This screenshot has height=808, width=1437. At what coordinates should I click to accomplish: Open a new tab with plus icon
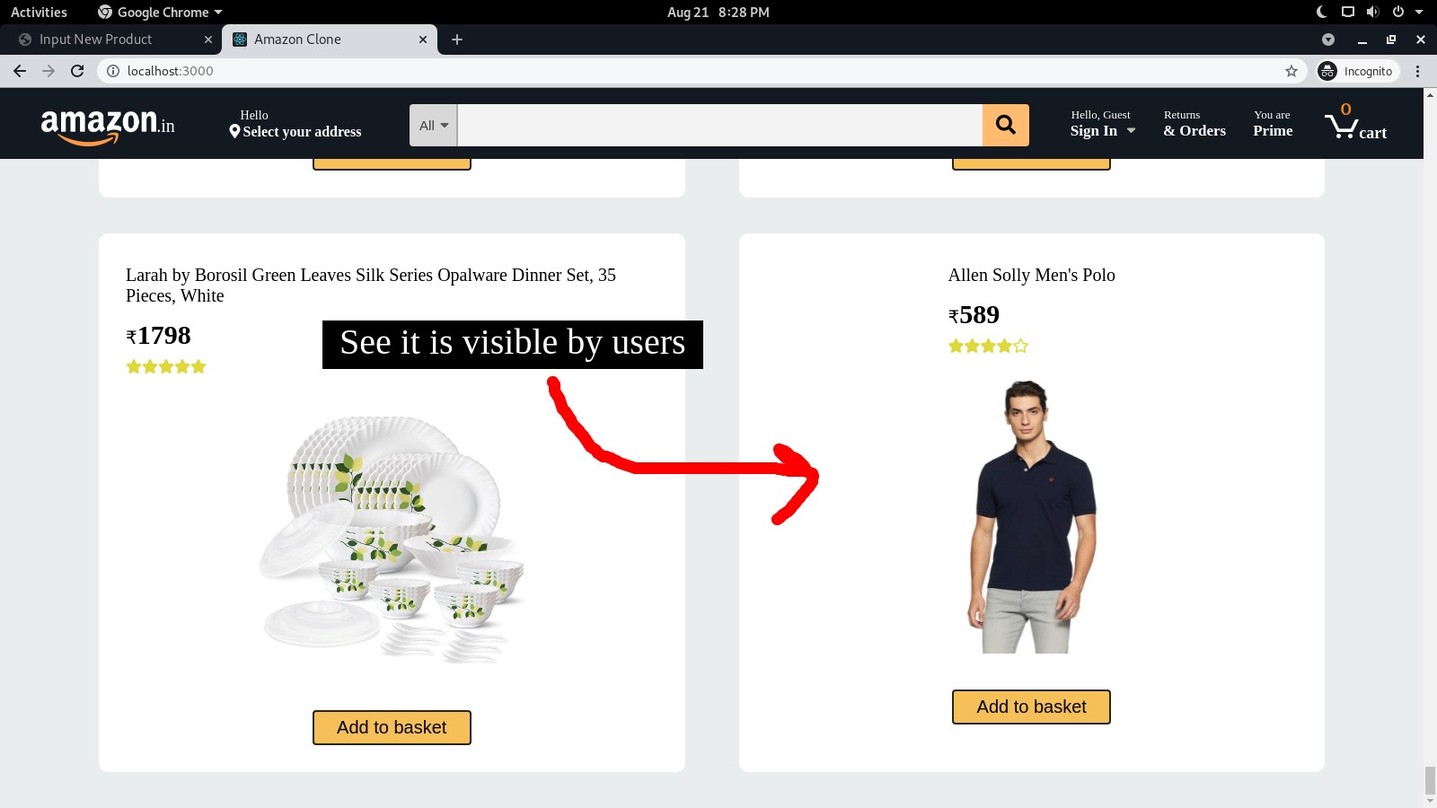(x=456, y=40)
